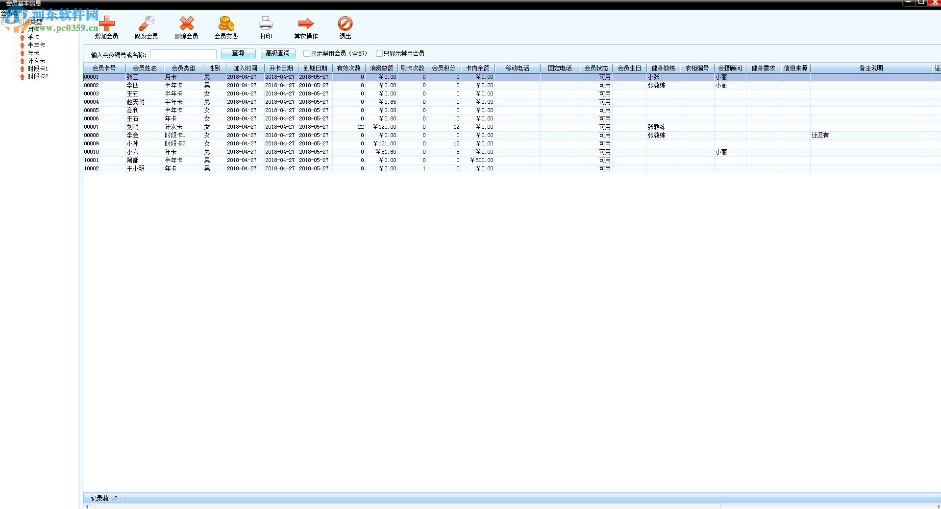The image size is (941, 509).
Task: Click the 会员类型 column header
Action: [x=183, y=68]
